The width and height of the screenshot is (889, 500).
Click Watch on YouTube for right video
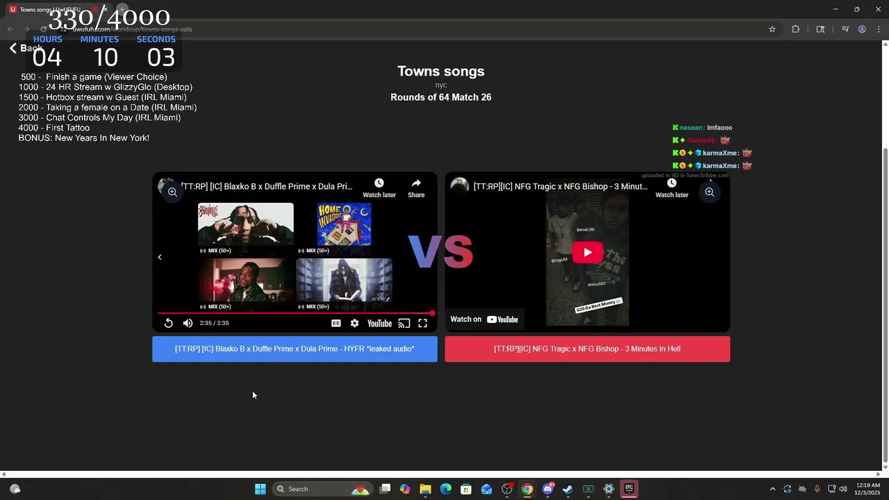tap(484, 319)
